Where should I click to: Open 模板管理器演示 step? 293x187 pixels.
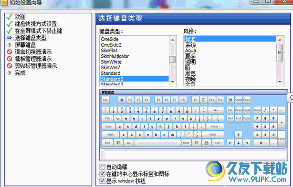[33, 59]
